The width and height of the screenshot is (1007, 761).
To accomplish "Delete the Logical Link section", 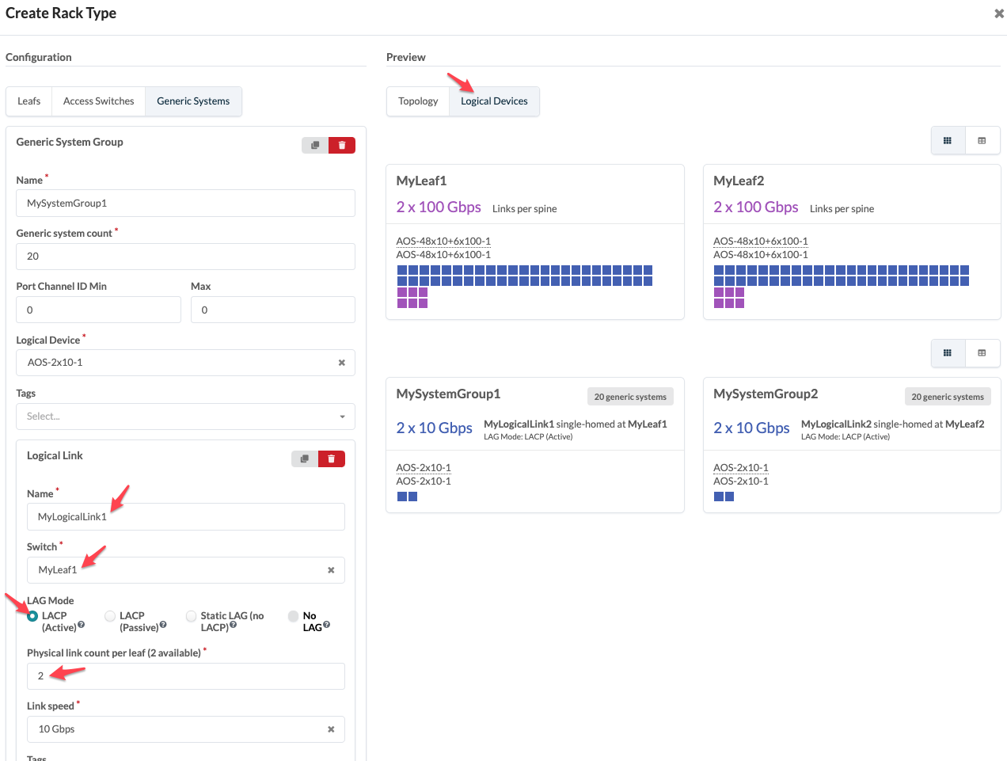I will pyautogui.click(x=332, y=459).
